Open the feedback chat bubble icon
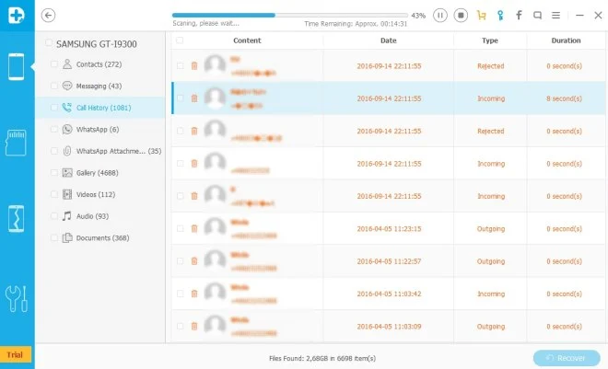Viewport: 608px width, 369px height. tap(537, 16)
